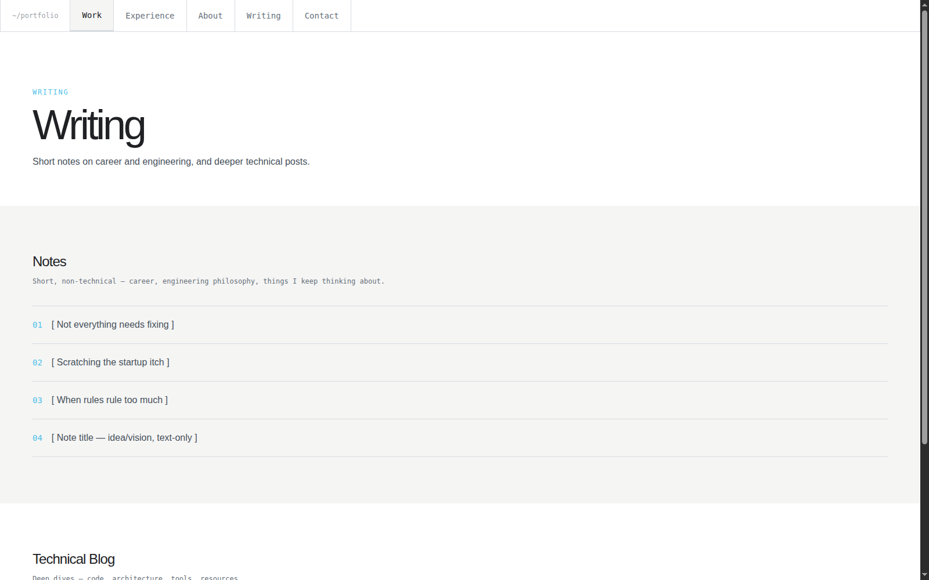Click the "Technical Blog" section heading
The width and height of the screenshot is (929, 580).
point(74,559)
